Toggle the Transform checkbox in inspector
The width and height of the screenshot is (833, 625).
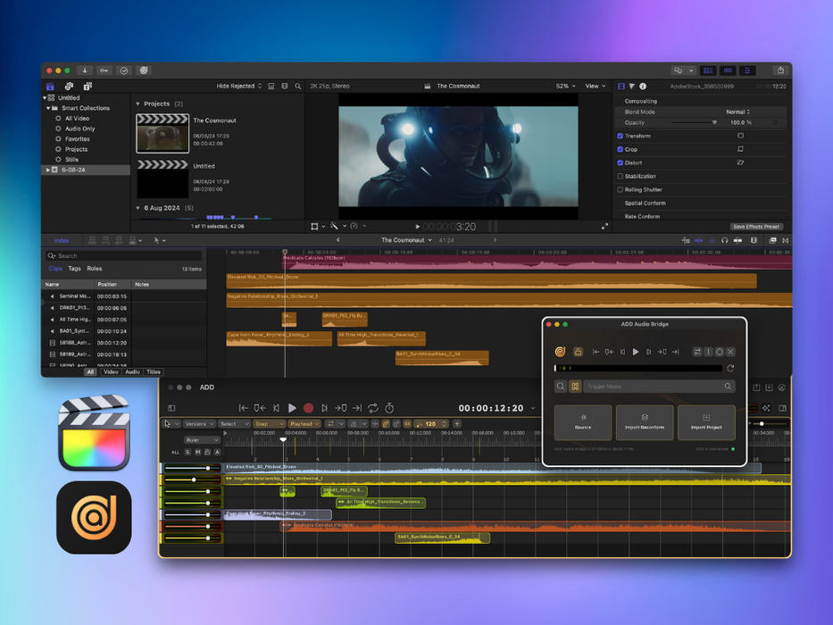click(621, 136)
